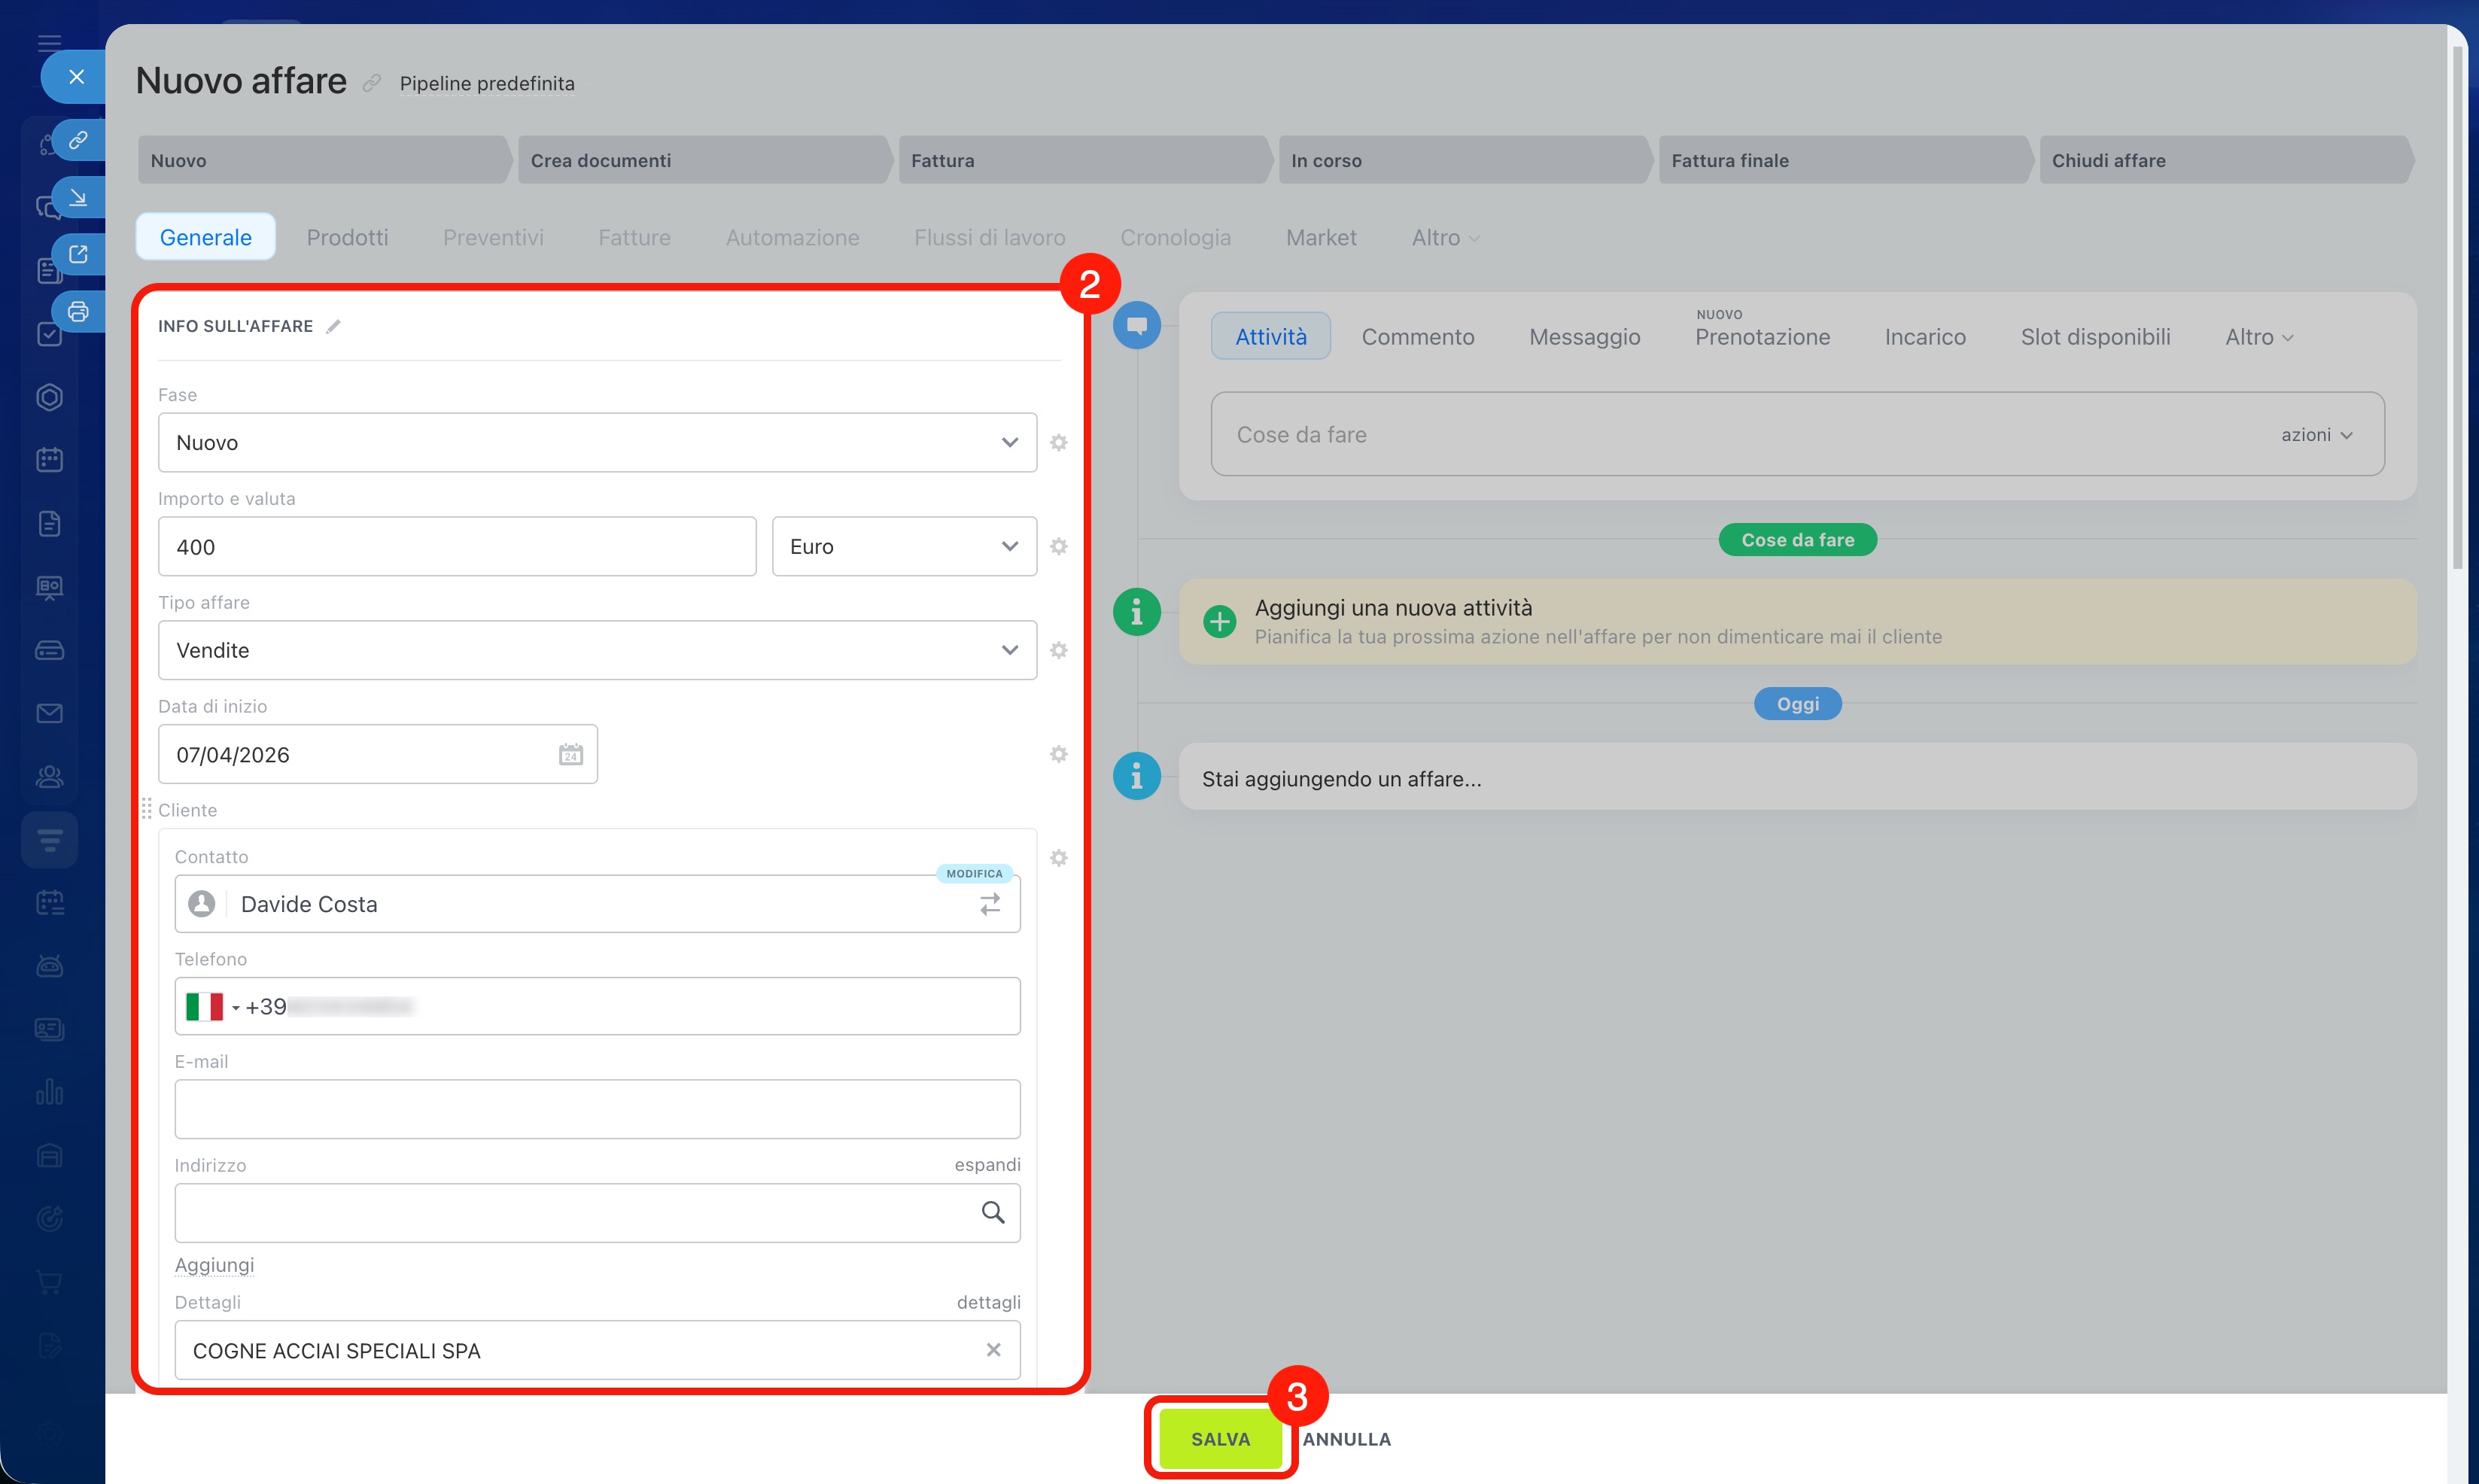This screenshot has height=1484, width=2479.
Task: Click the pencil icon next to INFO SULL'AFFARE
Action: point(333,326)
